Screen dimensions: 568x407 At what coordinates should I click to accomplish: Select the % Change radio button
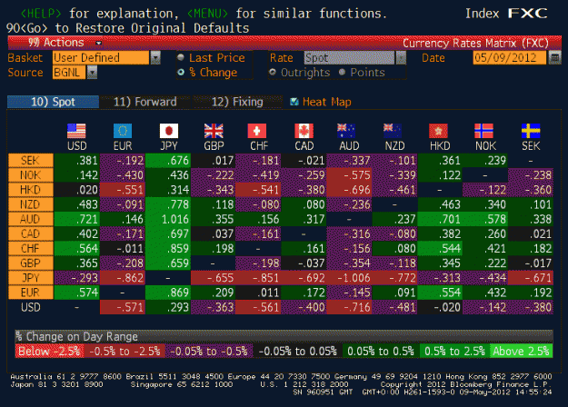[181, 72]
